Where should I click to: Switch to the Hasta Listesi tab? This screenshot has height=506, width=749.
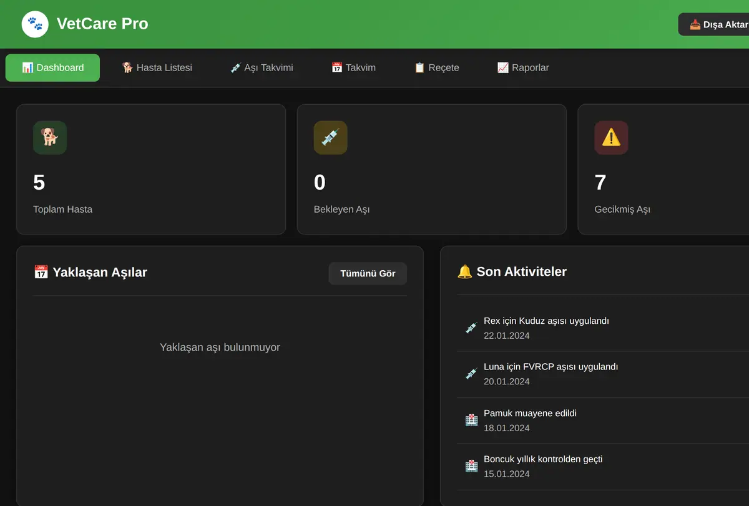pos(157,67)
